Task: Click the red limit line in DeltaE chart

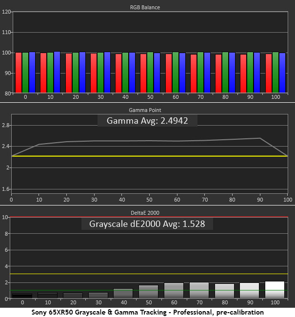Action: 149,217
